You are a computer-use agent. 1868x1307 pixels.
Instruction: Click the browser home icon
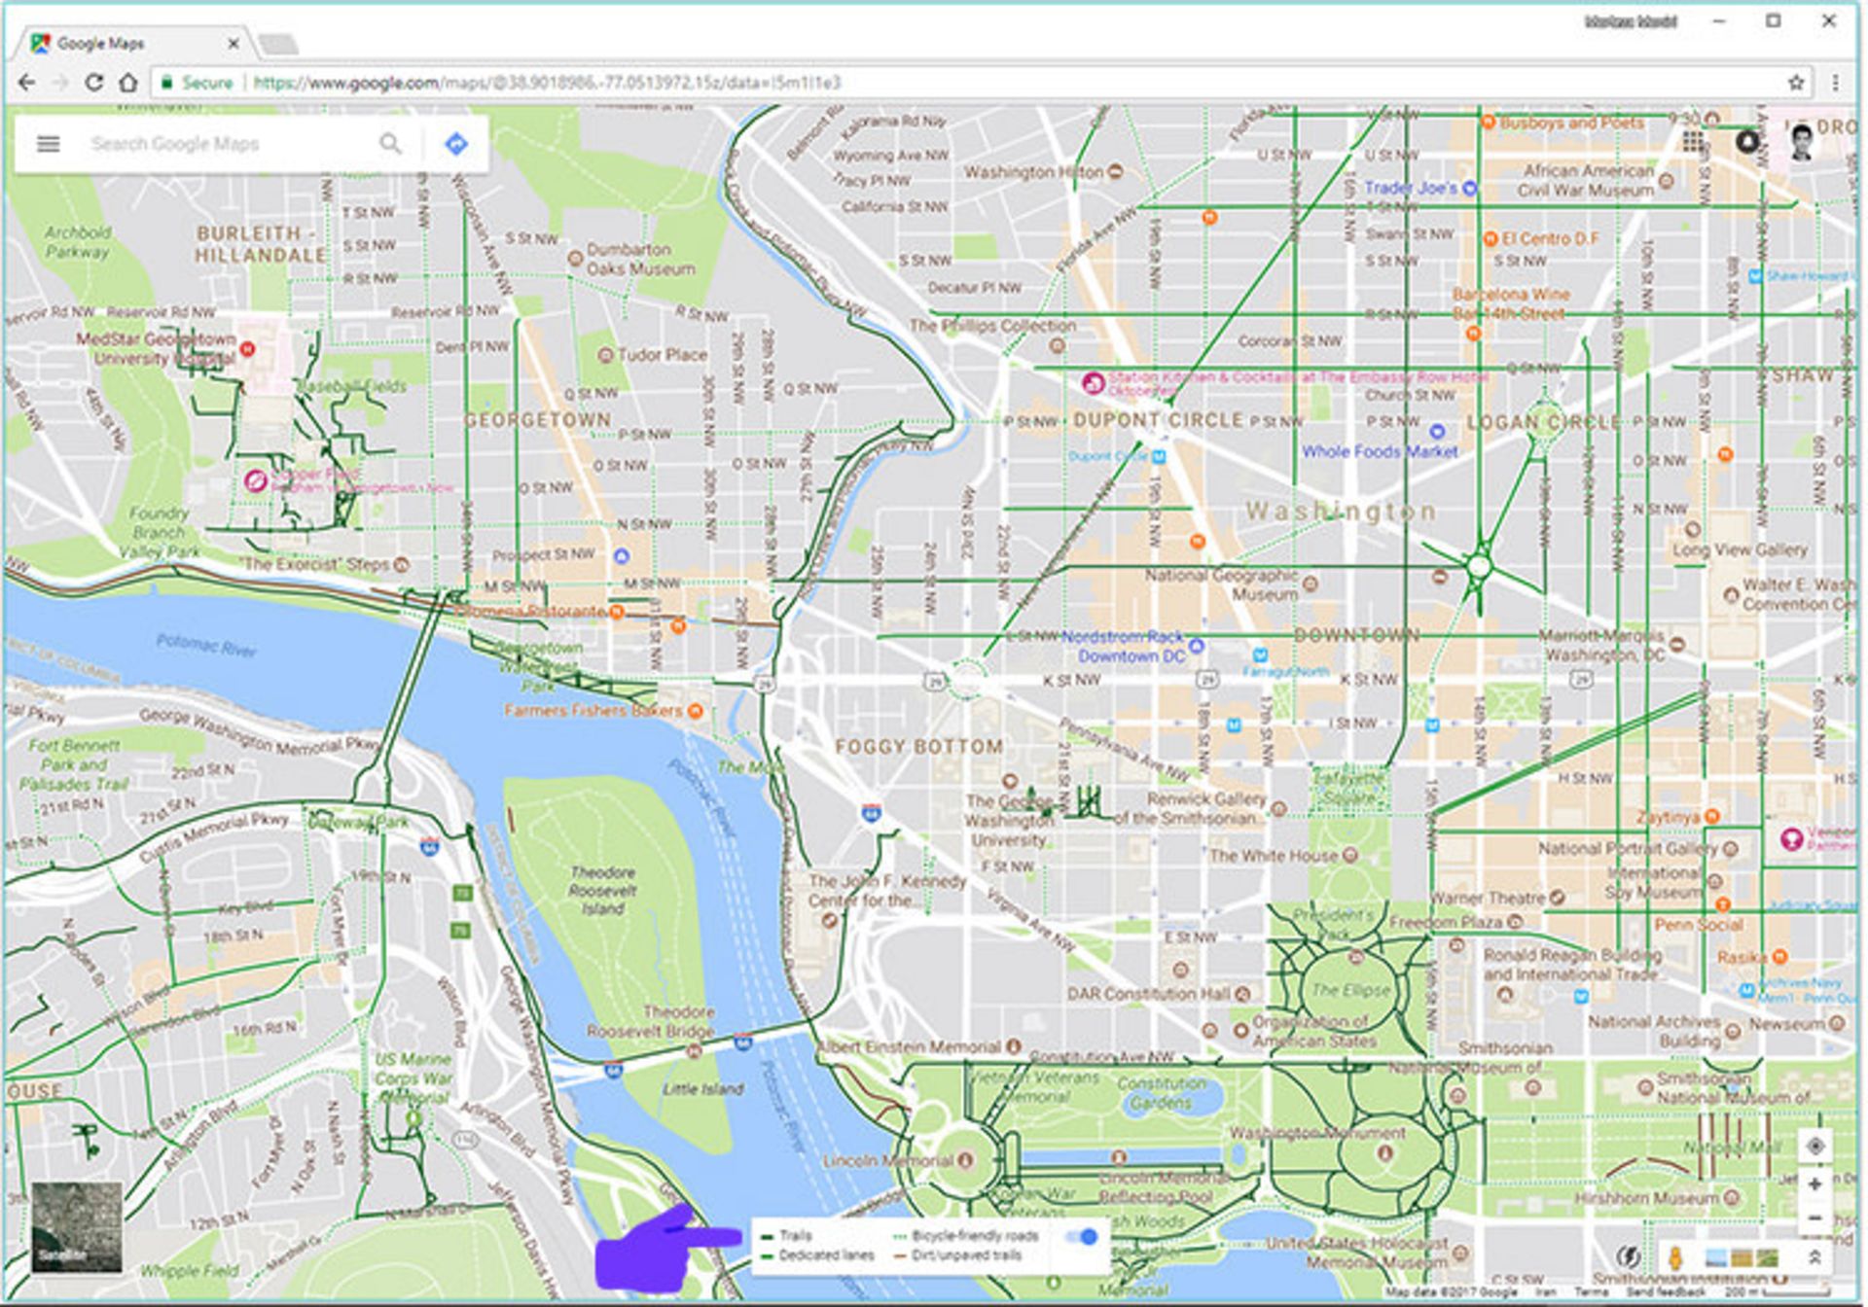pyautogui.click(x=128, y=83)
